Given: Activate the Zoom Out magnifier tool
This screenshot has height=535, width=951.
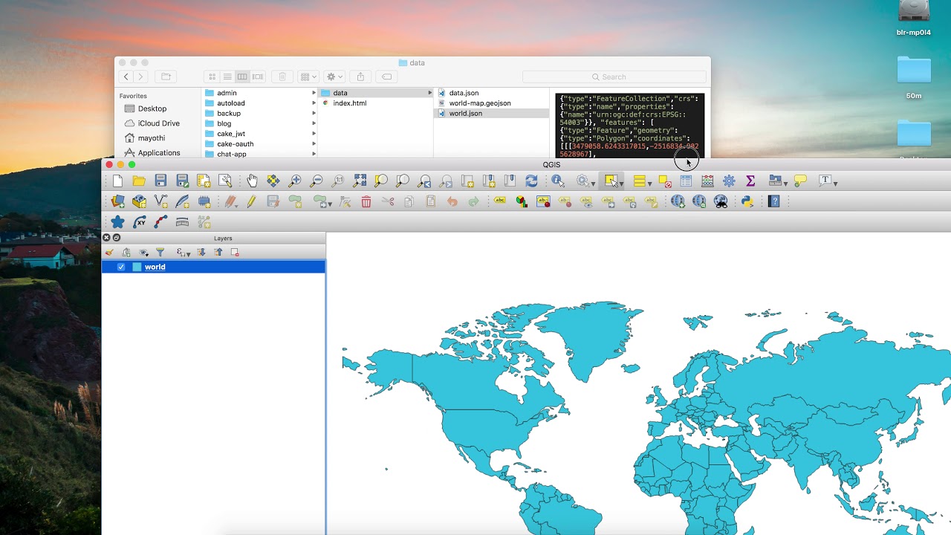Looking at the screenshot, I should coord(317,181).
